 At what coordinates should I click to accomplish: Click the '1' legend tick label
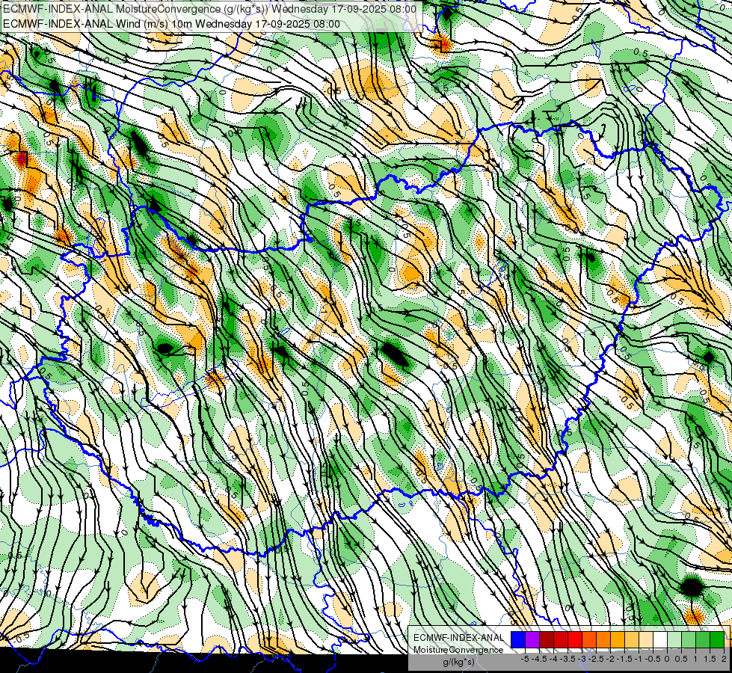tap(695, 659)
